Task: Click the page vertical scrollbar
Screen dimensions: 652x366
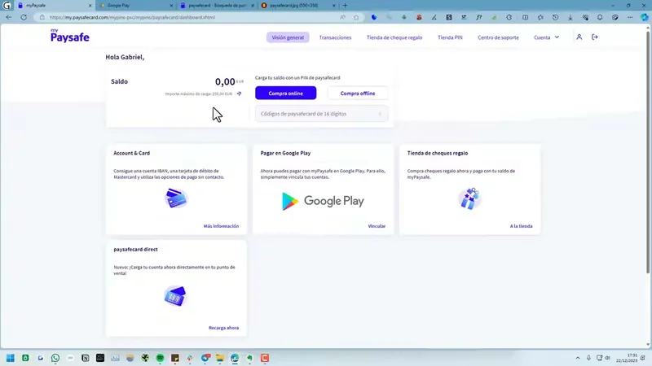Action: [648, 151]
